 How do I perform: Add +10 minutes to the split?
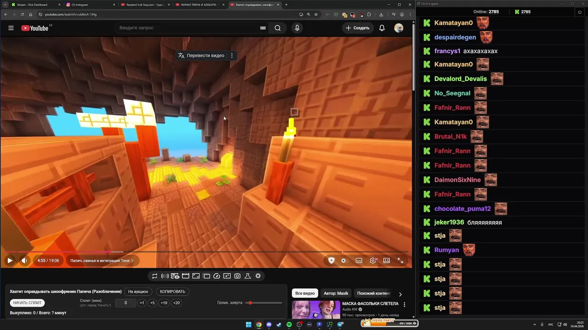[x=164, y=303]
